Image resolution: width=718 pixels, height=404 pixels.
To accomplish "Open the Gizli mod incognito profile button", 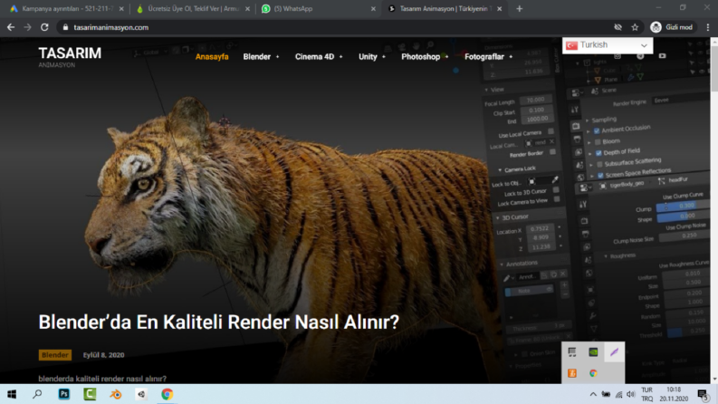I will 672,27.
